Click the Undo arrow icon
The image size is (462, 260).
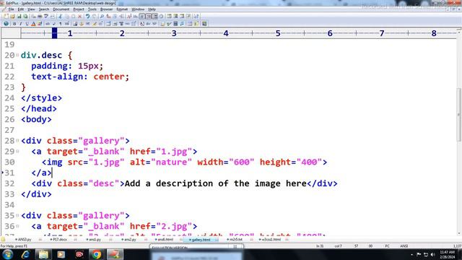coord(87,17)
